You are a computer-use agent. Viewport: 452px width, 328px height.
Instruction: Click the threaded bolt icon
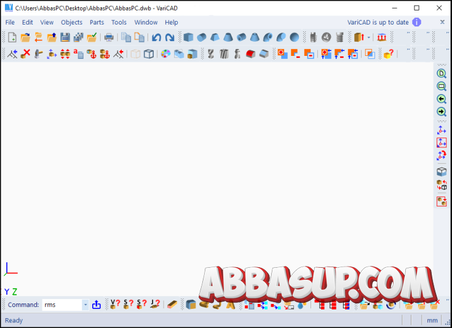(x=314, y=37)
